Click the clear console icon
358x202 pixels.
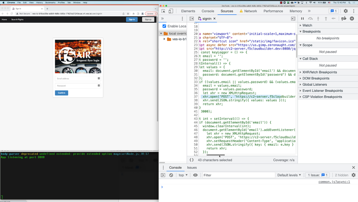click(x=171, y=175)
